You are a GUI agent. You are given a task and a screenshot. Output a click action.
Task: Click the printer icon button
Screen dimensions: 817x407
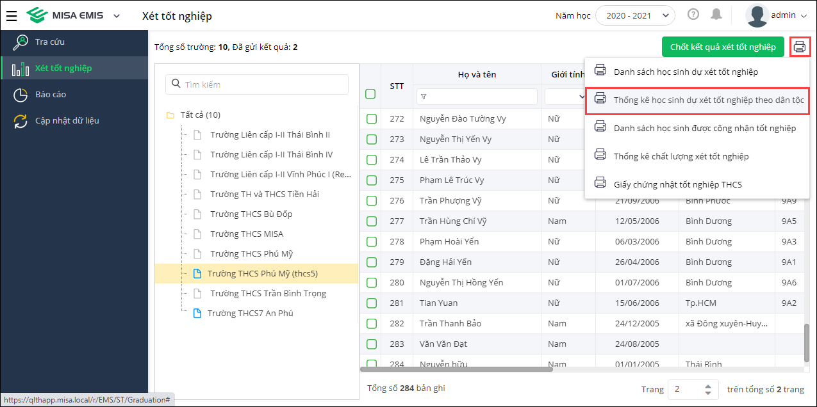point(800,47)
